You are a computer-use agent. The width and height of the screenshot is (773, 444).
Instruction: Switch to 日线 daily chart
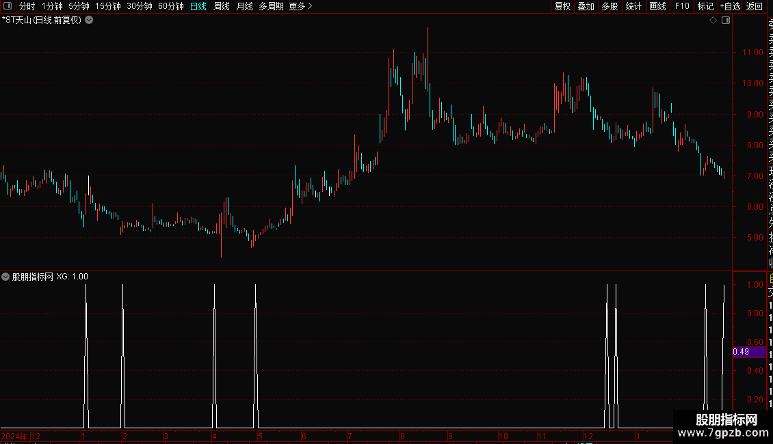[198, 6]
